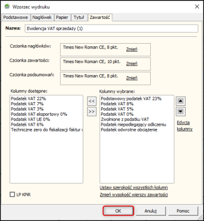The image size is (204, 221).
Task: Click Zmień wysokość wierszy zawartości link
Action: [134, 195]
